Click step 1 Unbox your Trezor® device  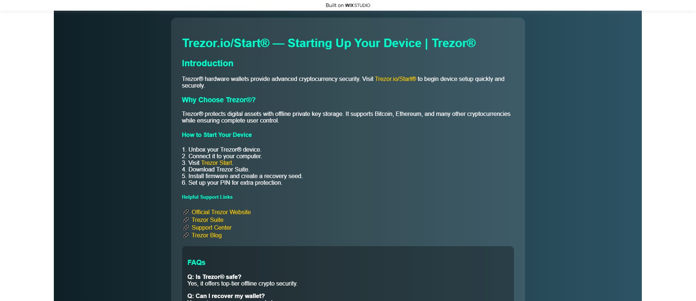(x=222, y=149)
